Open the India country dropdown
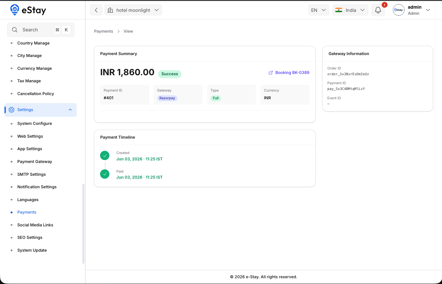 [x=350, y=10]
